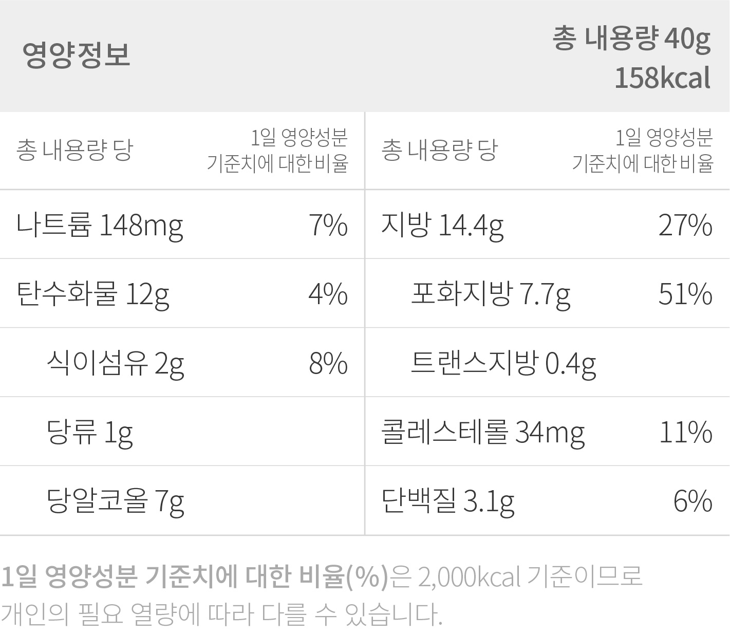Select the 포화지방 7.7g entry
Viewport: 730px width, 634px height.
point(491,294)
